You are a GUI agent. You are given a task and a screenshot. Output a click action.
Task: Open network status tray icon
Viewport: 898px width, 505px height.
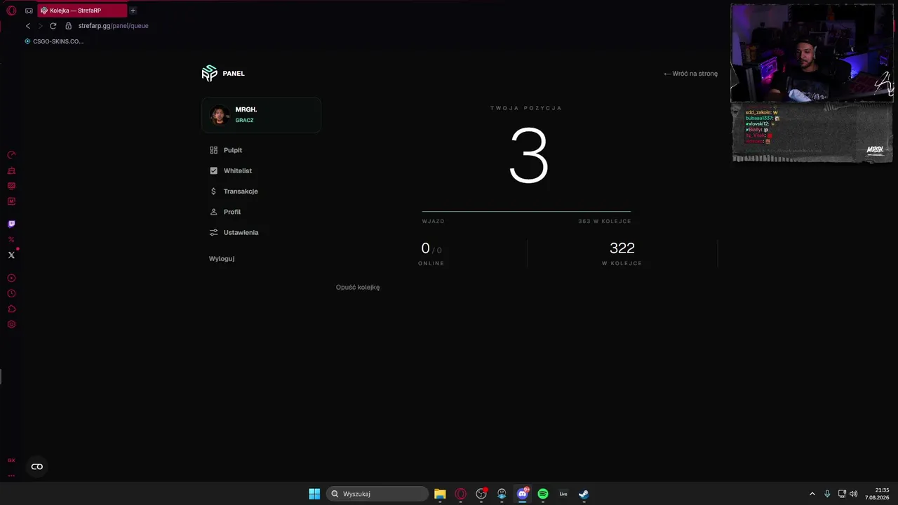(x=843, y=494)
